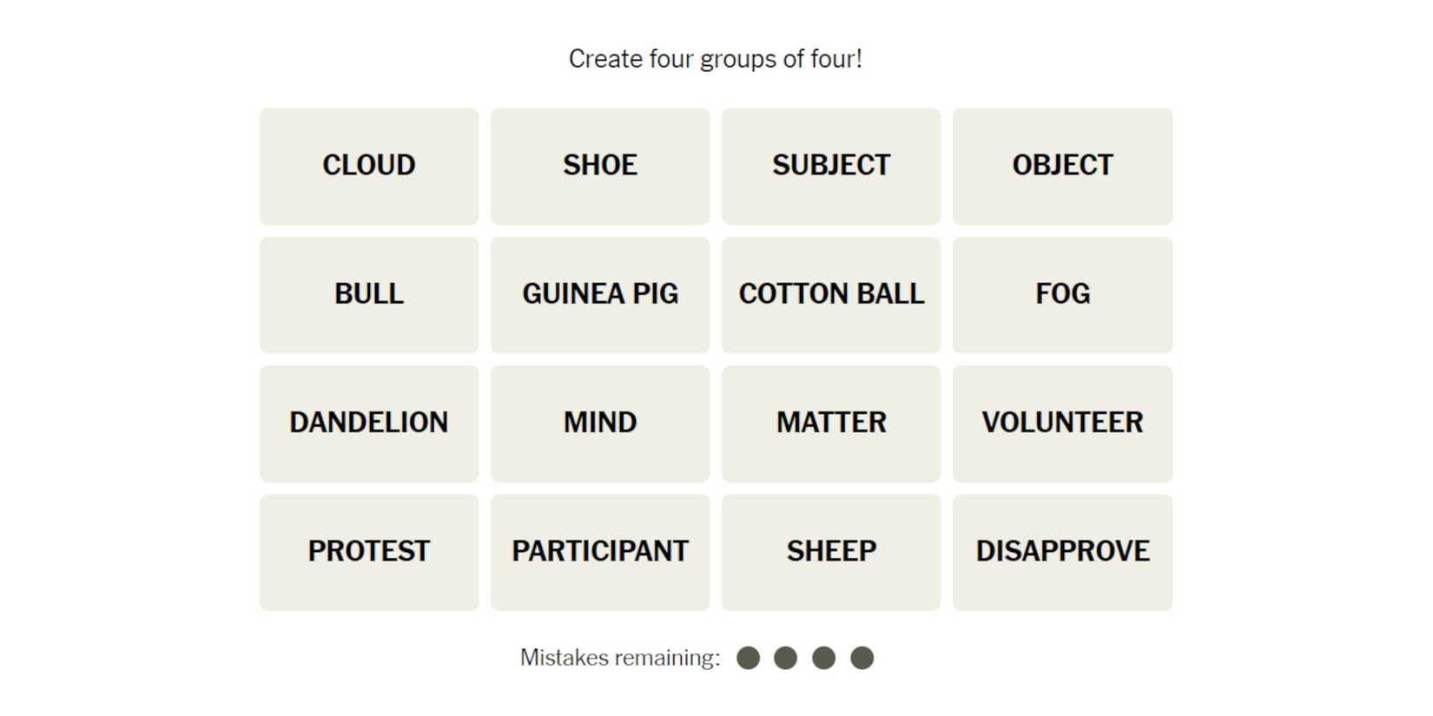The image size is (1433, 716).
Task: Toggle the MIND word card
Action: (599, 423)
